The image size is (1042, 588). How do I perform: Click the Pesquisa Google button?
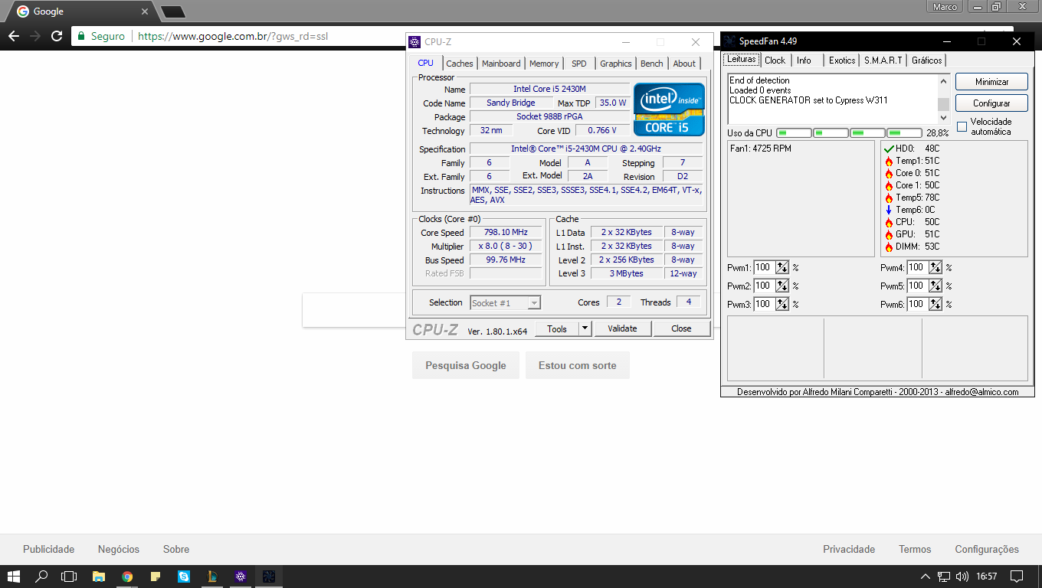(466, 365)
